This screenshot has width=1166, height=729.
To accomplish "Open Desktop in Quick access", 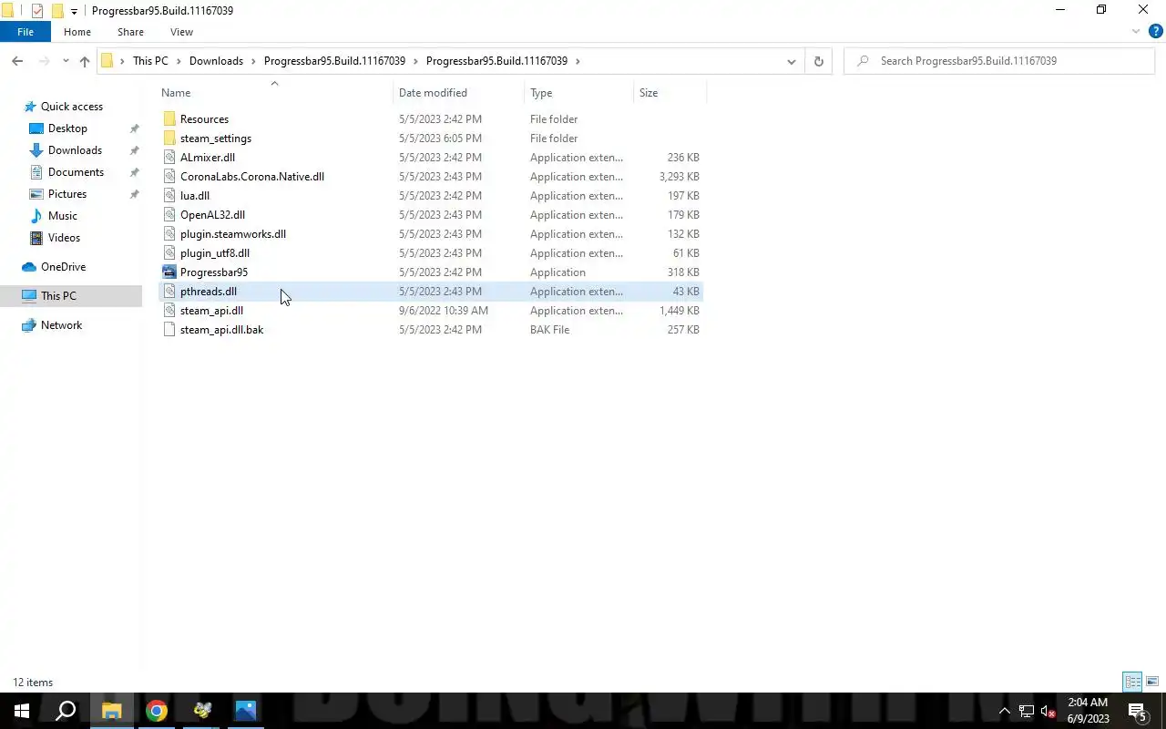I will click(x=67, y=128).
